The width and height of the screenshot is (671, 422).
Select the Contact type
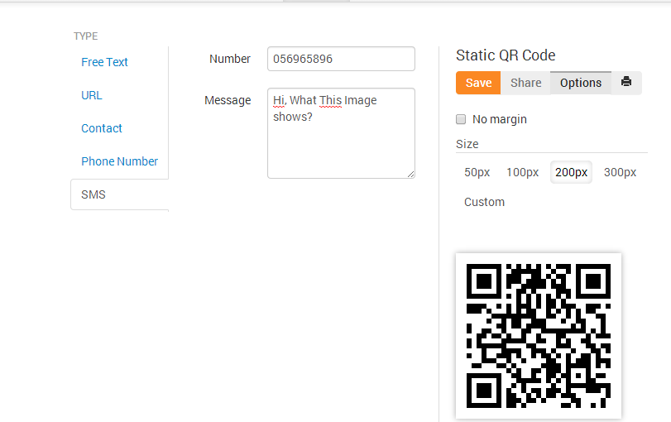pyautogui.click(x=102, y=128)
